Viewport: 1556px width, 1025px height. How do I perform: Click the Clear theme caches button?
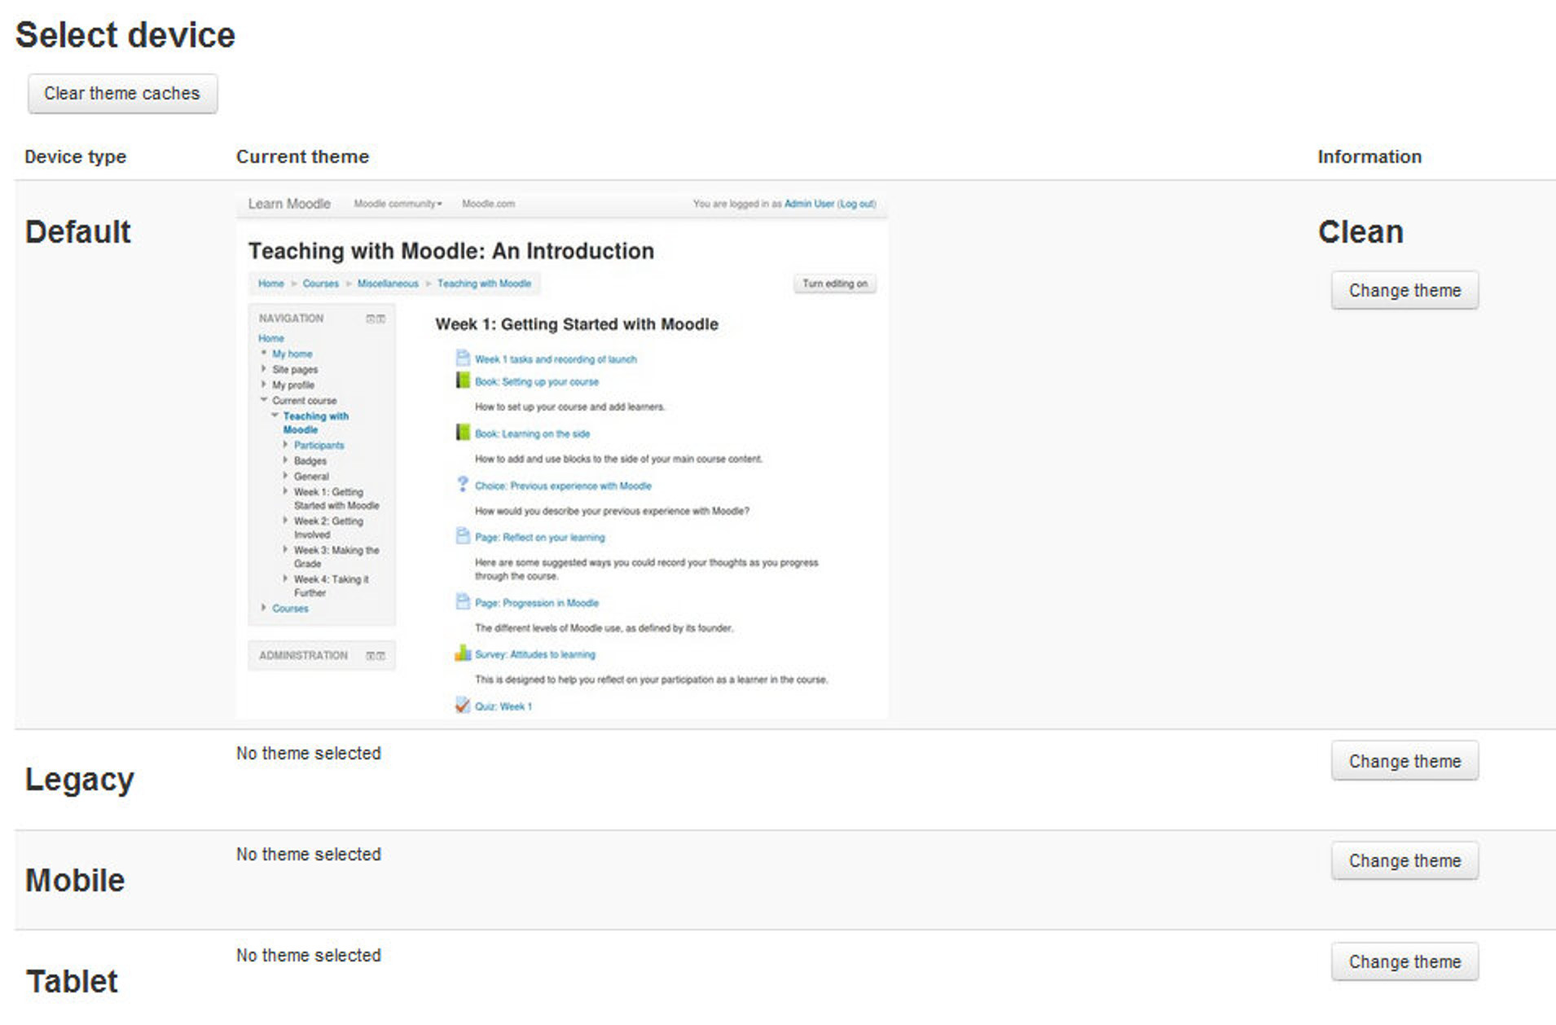click(x=122, y=94)
